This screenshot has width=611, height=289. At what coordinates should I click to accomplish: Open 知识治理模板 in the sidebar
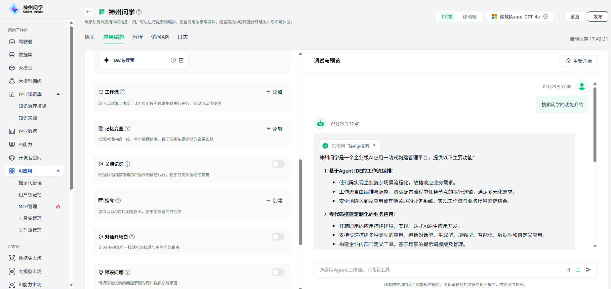pos(32,106)
